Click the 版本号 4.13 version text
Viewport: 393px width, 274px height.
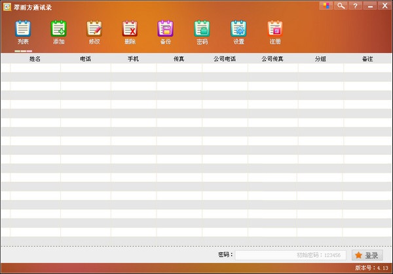(371, 268)
